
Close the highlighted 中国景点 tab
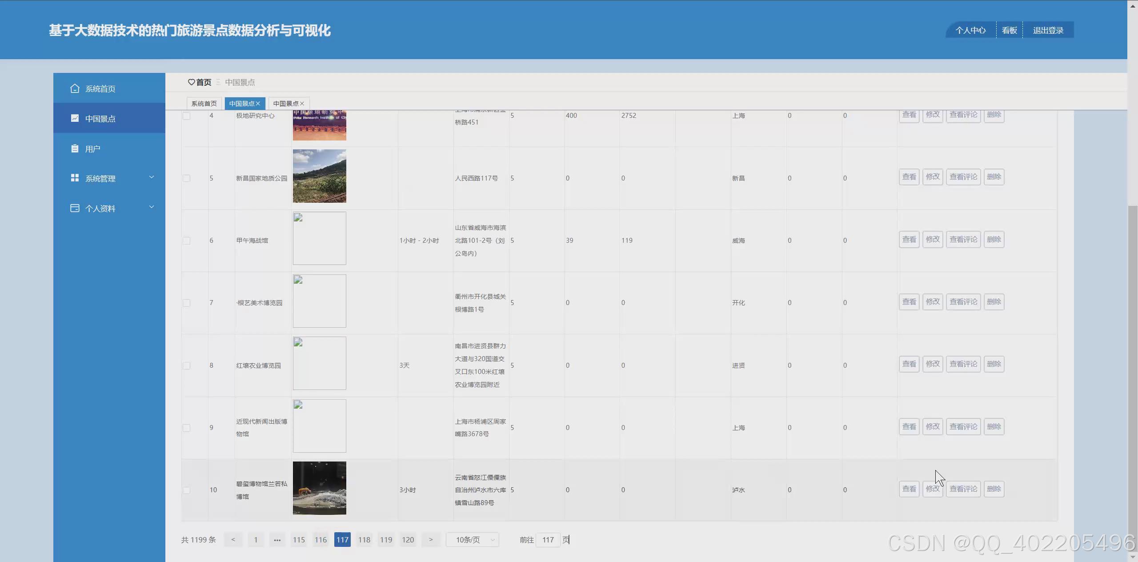point(258,104)
